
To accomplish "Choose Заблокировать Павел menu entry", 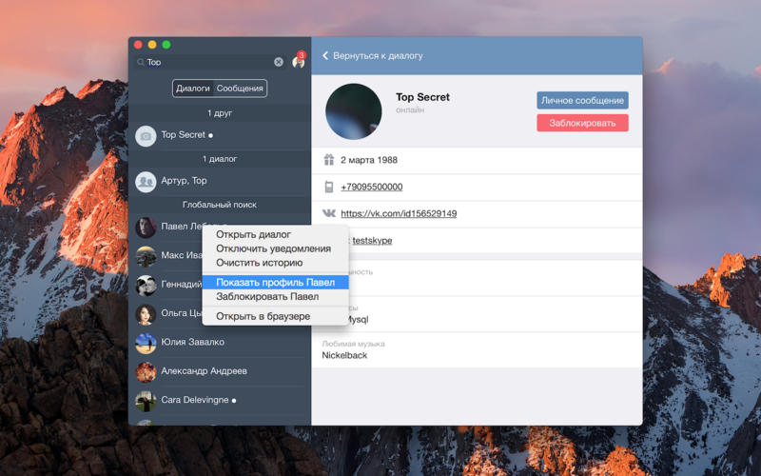I will coord(275,296).
